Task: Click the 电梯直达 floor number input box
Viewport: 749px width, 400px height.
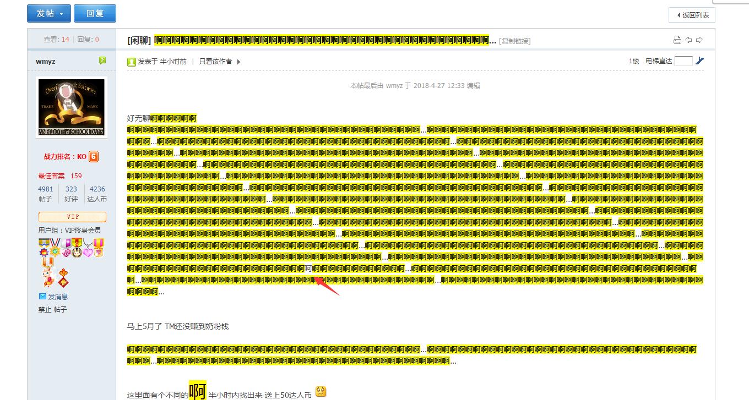Action: [x=683, y=61]
